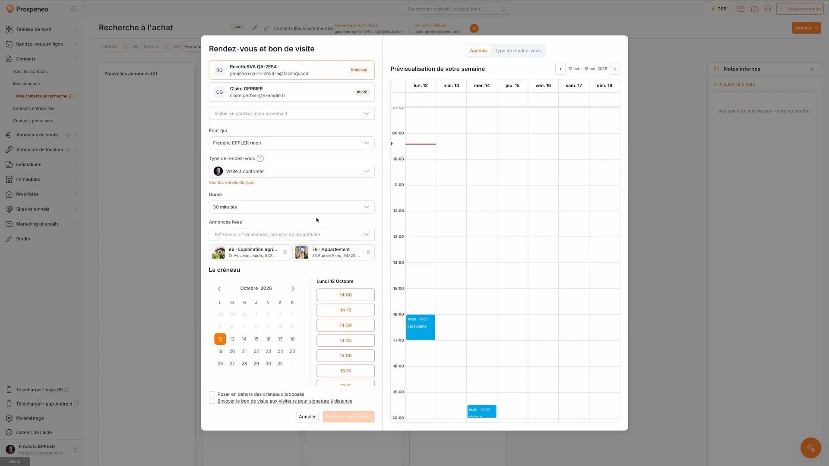Pick October 15 in the calendar
Viewport: 829px width, 466px height.
click(256, 339)
